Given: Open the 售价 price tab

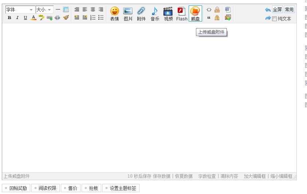Looking at the screenshot, I should [71, 188].
